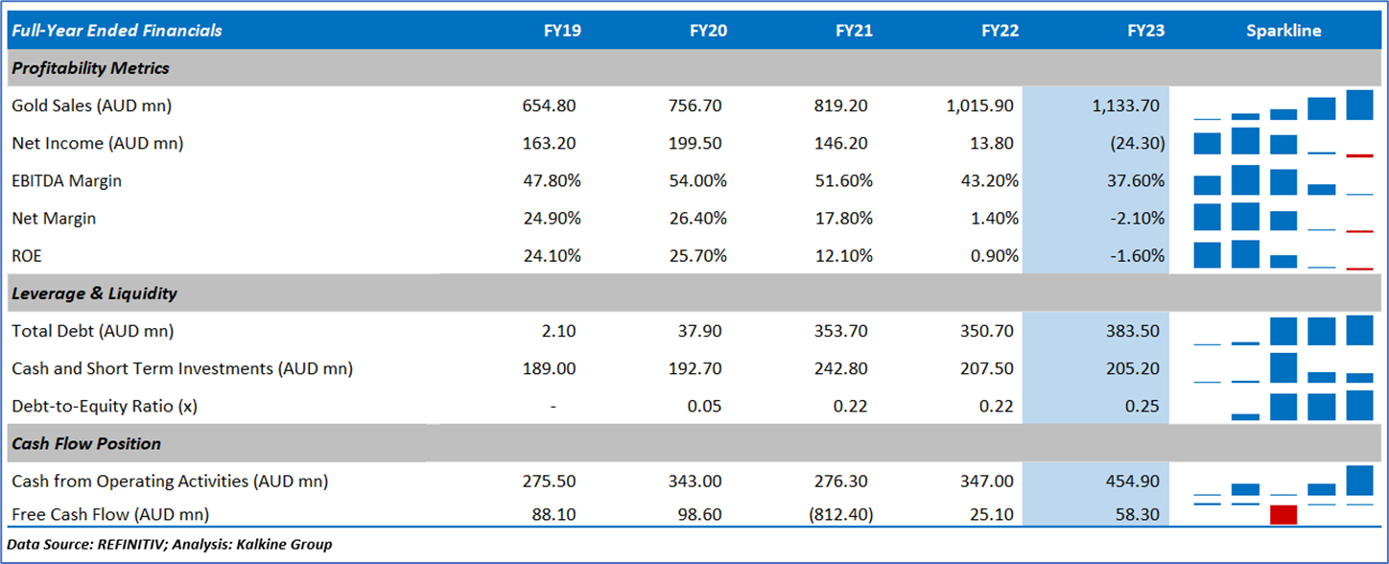Select the EBITDA Margin row label
1389x564 pixels.
66,180
